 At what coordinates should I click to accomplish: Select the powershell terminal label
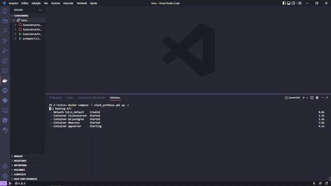coord(292,98)
